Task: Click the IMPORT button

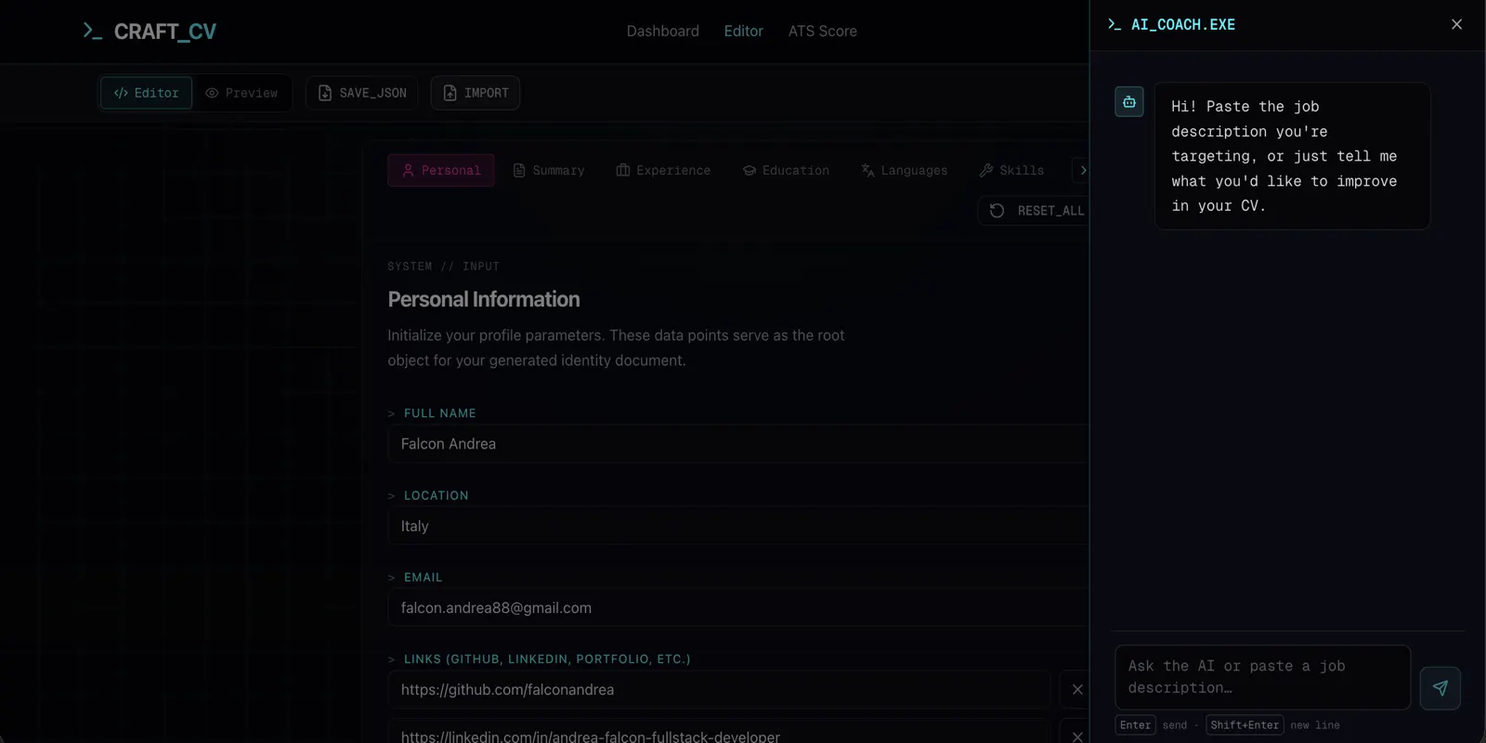Action: tap(476, 93)
